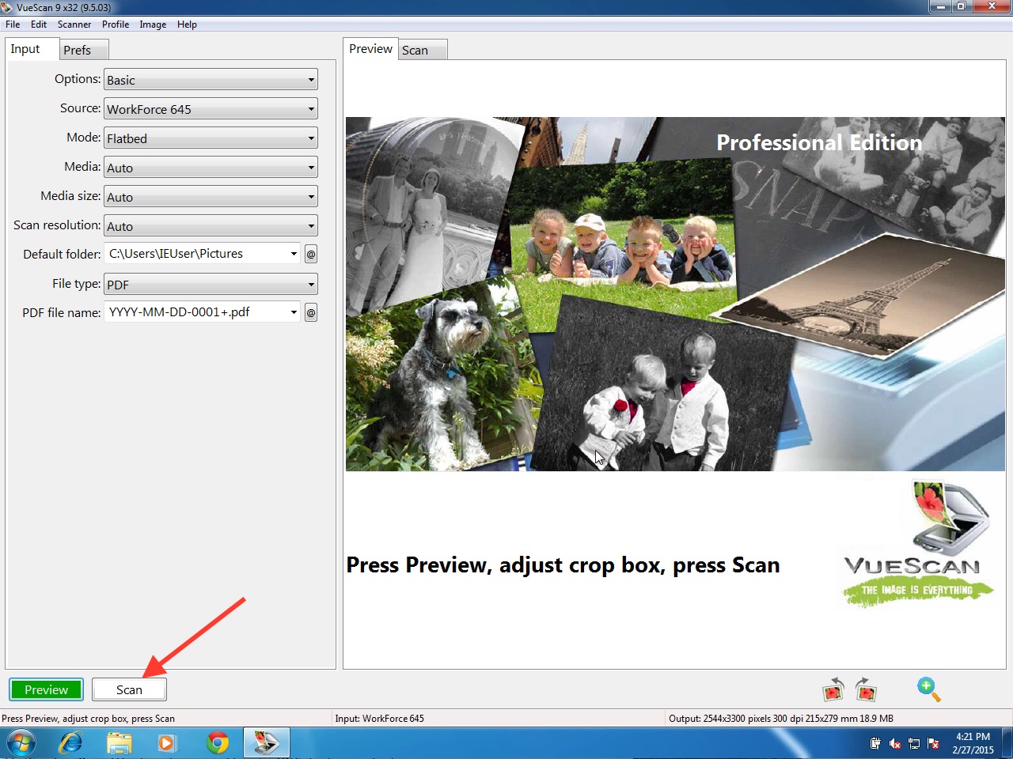Expand the File type dropdown showing PDF
This screenshot has width=1013, height=759.
[x=211, y=285]
